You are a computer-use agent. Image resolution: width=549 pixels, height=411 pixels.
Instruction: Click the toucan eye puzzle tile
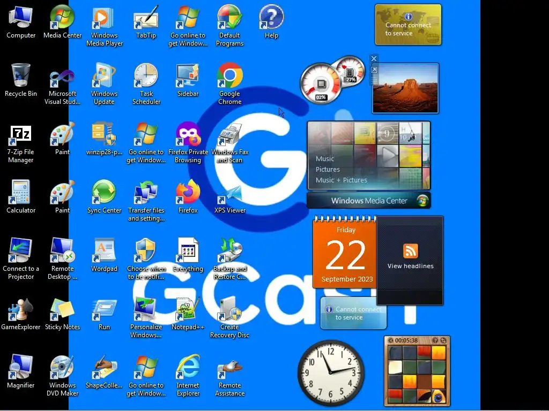point(438,395)
